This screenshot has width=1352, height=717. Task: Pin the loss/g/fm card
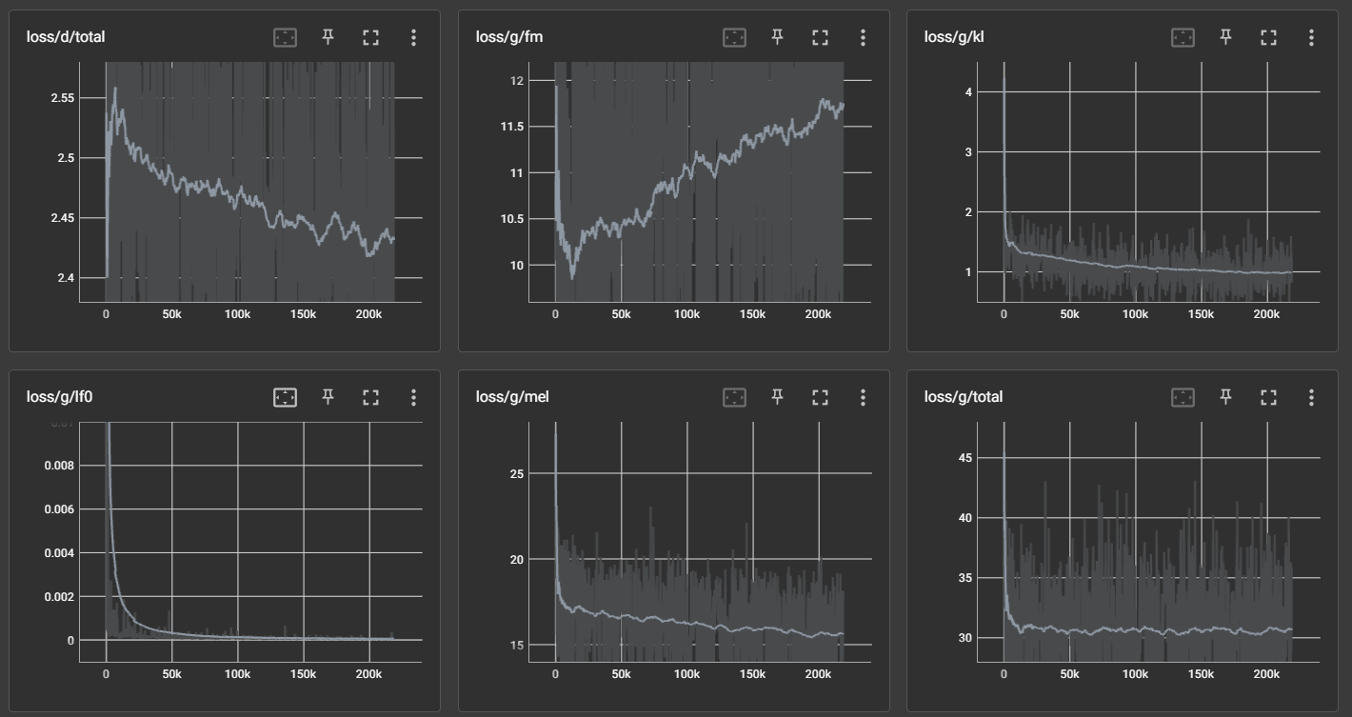pyautogui.click(x=777, y=37)
